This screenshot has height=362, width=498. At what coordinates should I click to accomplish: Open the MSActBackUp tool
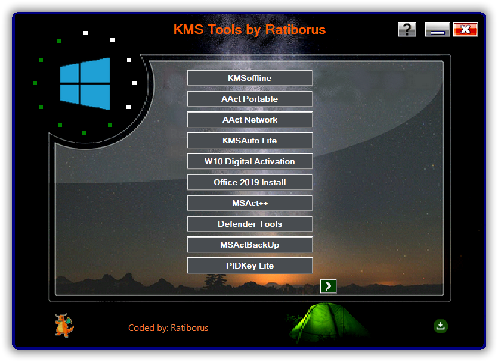pos(249,245)
